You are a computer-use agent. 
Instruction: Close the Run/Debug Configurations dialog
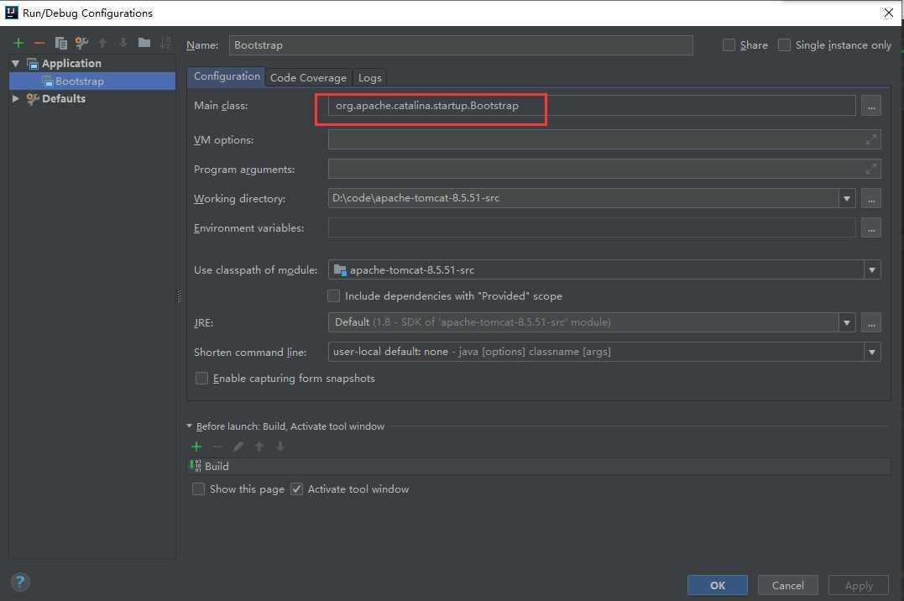(888, 13)
